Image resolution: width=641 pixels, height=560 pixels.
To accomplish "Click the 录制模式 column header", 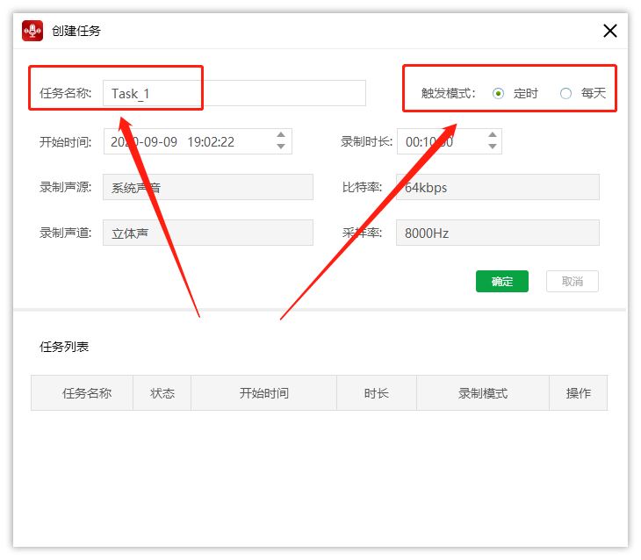I will coord(482,393).
